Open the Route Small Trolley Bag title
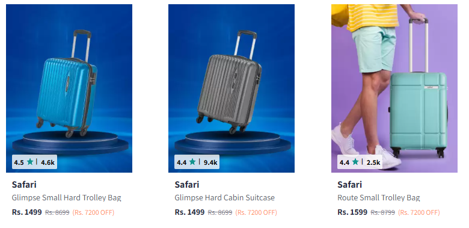 [379, 198]
